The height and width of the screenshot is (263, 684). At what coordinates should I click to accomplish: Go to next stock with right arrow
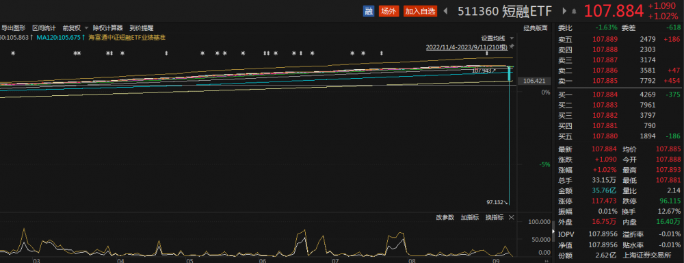pos(564,12)
